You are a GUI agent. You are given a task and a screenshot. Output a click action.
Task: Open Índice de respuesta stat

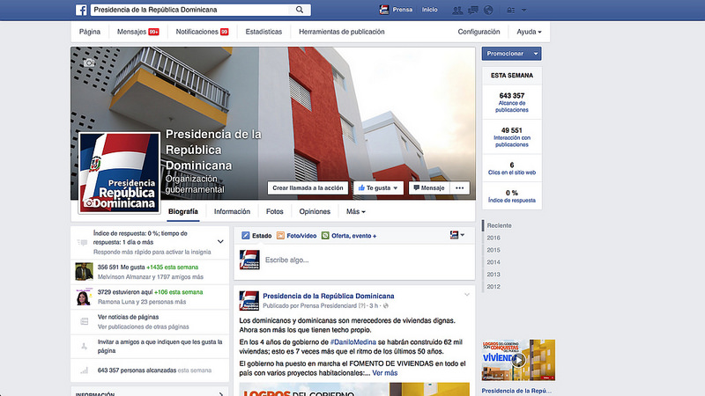tap(512, 196)
